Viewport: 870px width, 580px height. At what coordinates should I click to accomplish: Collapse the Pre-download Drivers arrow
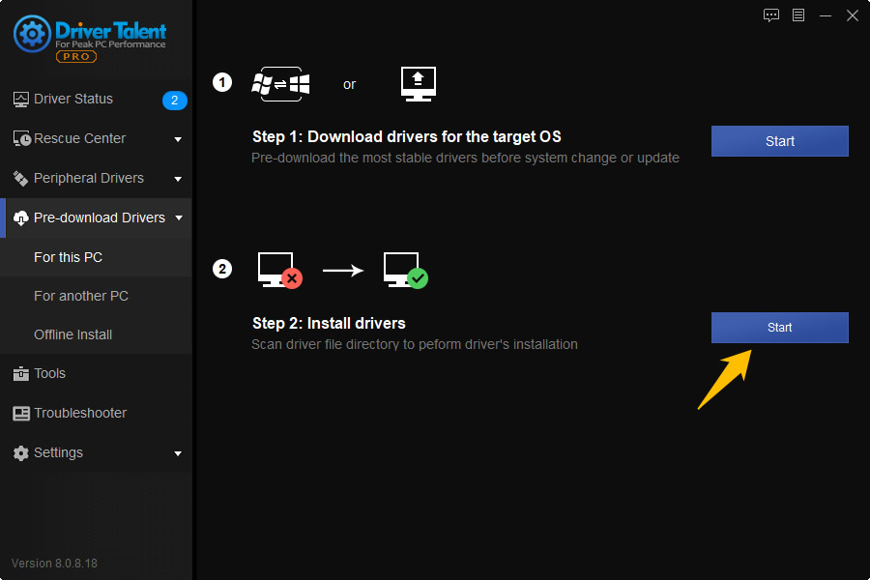[179, 218]
